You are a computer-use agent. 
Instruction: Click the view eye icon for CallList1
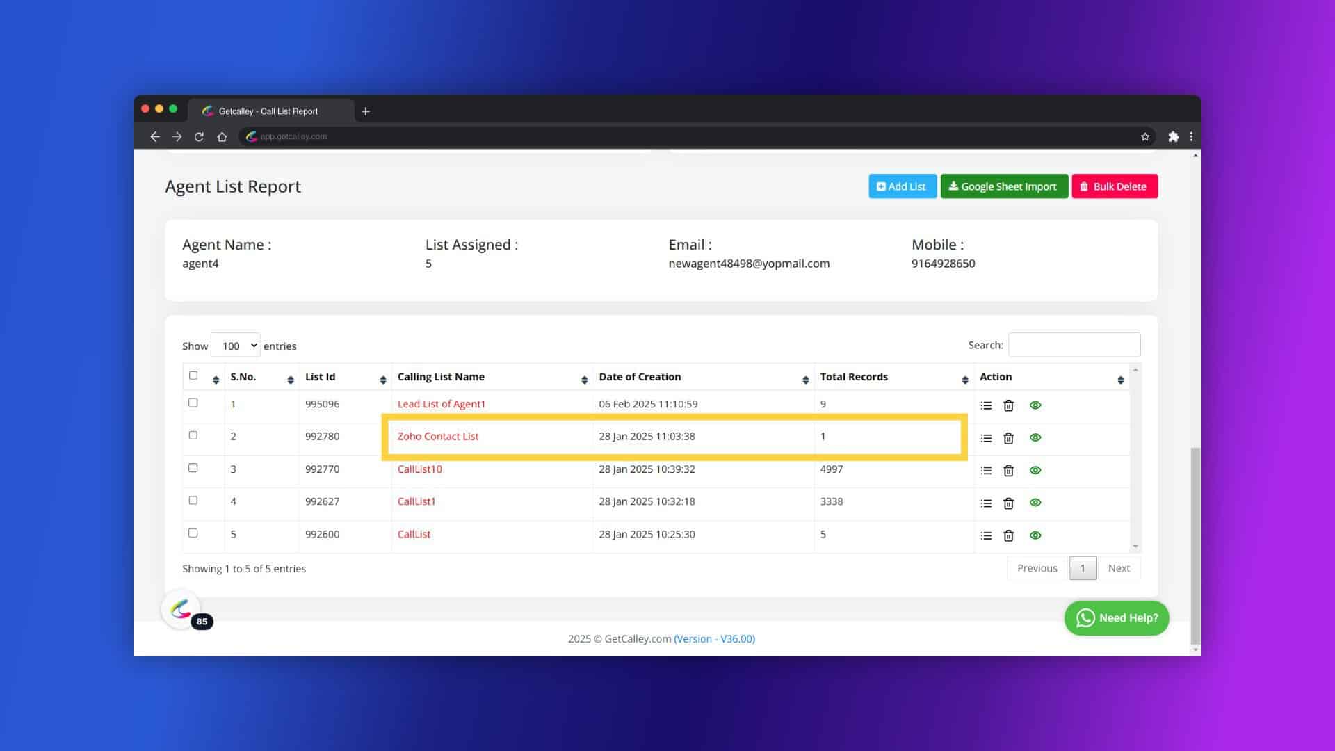tap(1034, 501)
